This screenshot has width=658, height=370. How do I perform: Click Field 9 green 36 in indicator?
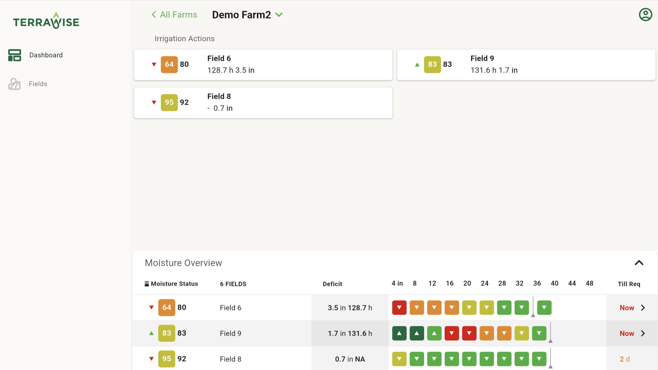(539, 333)
